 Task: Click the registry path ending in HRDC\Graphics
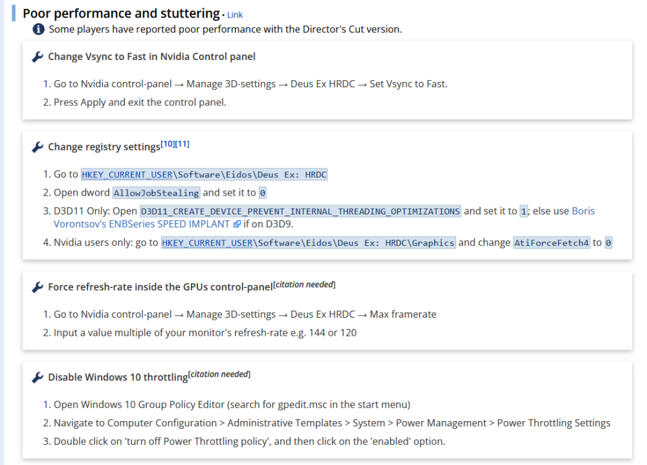coord(308,243)
